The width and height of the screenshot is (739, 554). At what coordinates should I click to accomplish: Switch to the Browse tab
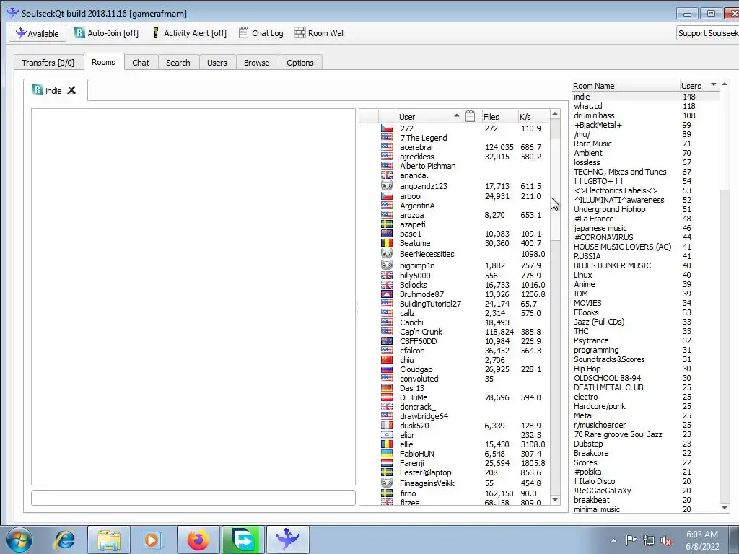257,63
